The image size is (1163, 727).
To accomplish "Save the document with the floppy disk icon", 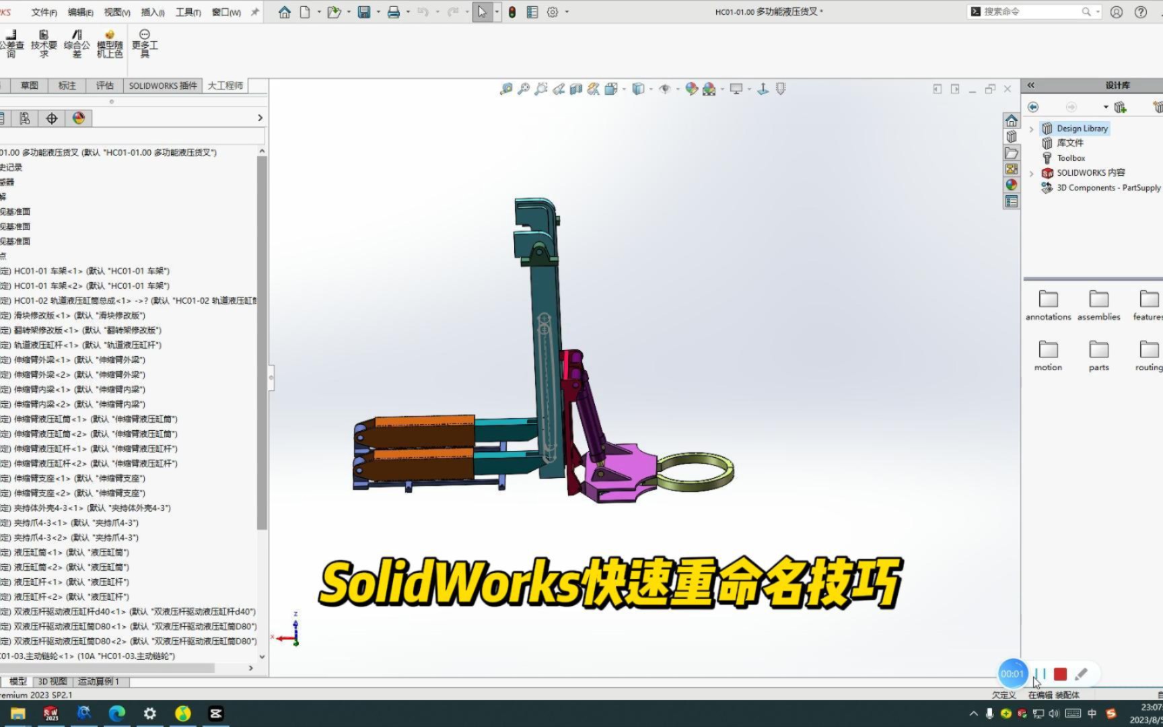I will click(x=364, y=12).
